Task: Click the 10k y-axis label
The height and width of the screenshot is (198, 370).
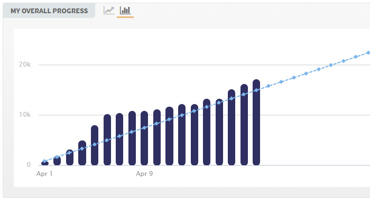Action: click(x=25, y=115)
